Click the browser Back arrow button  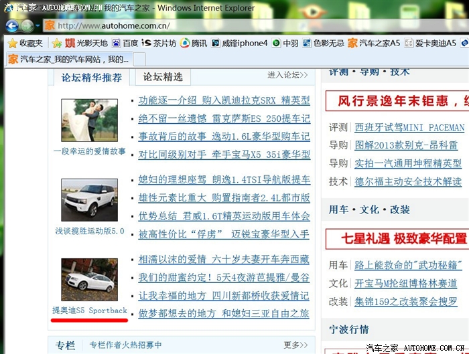pyautogui.click(x=12, y=26)
